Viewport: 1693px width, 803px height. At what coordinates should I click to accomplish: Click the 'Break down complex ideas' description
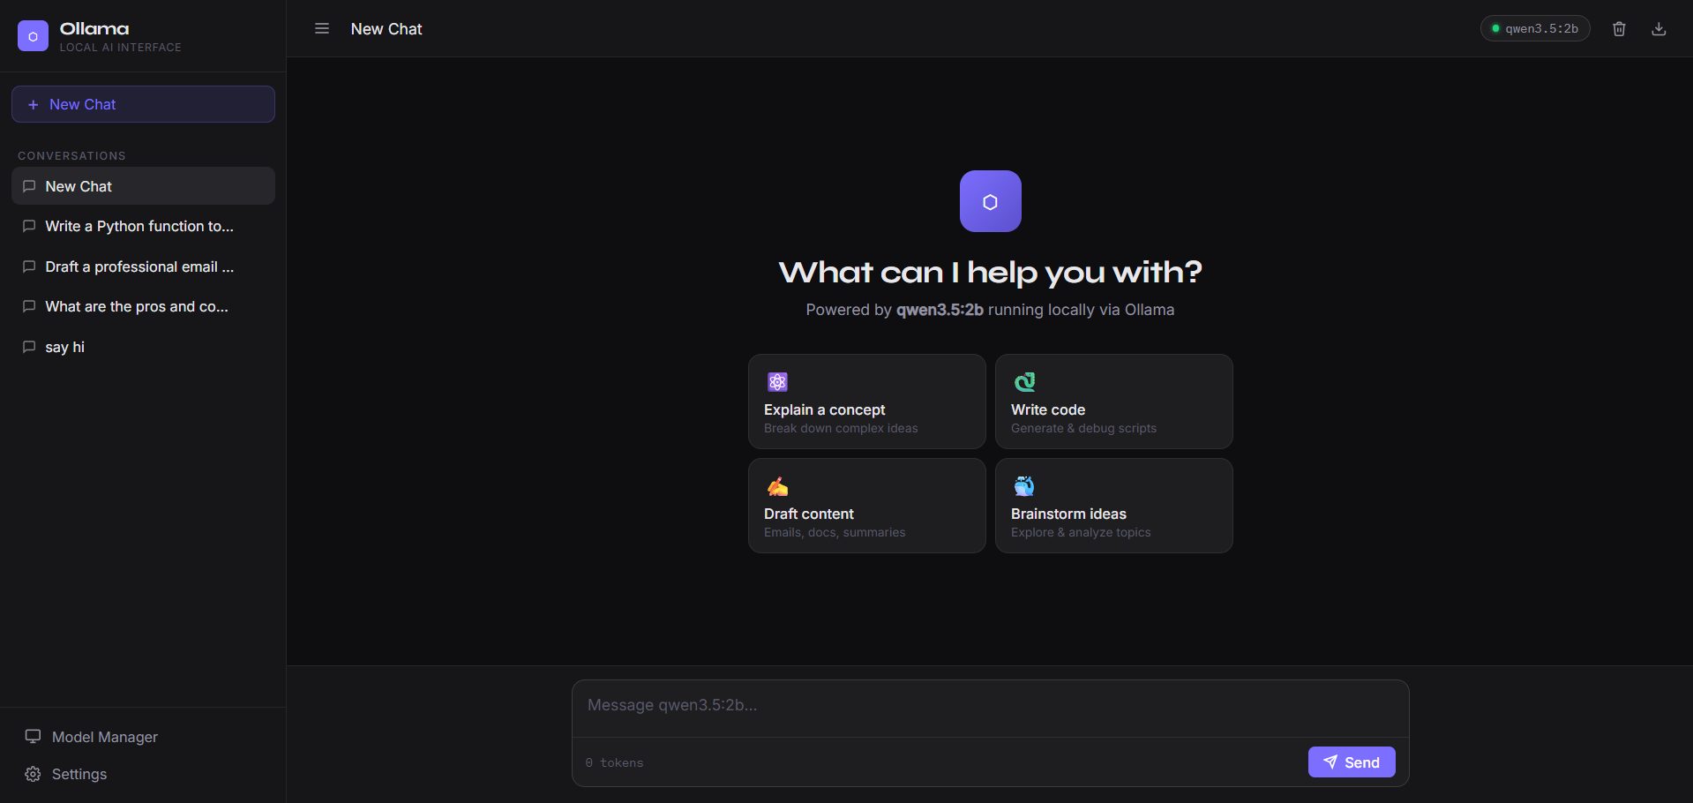[x=841, y=428]
